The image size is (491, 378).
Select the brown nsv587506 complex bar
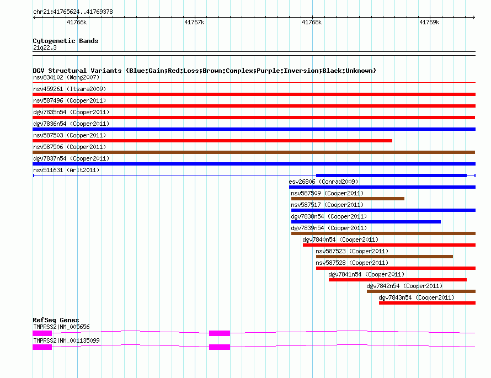(254, 152)
